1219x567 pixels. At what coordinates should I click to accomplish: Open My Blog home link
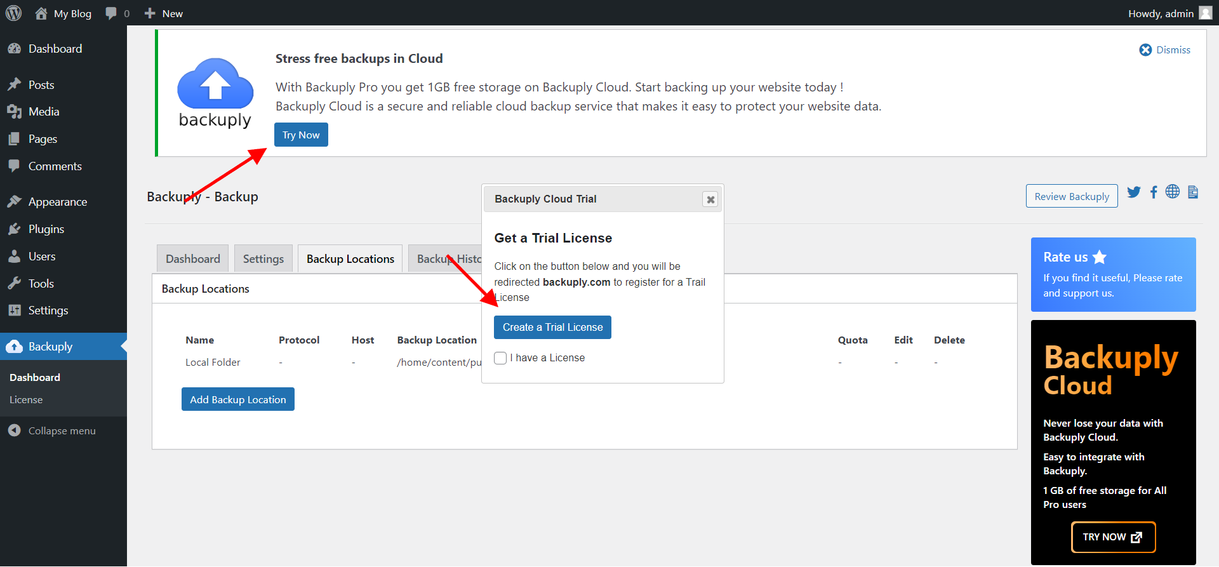point(63,13)
